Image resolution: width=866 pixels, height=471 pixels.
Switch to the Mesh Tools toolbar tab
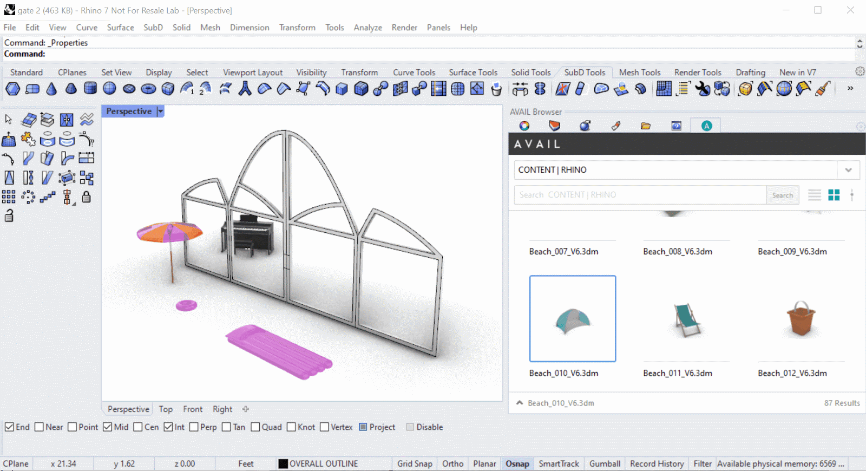click(639, 73)
